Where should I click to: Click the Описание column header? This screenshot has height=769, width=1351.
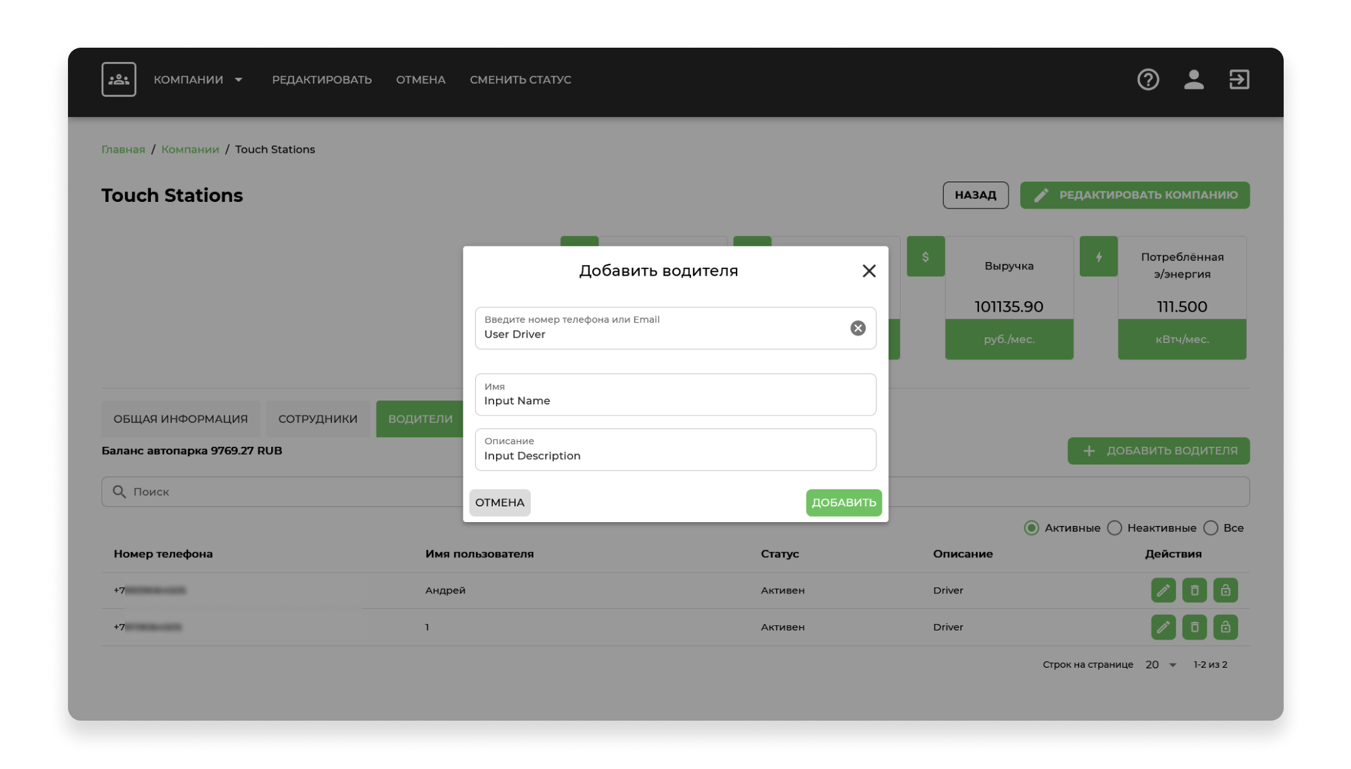tap(962, 554)
